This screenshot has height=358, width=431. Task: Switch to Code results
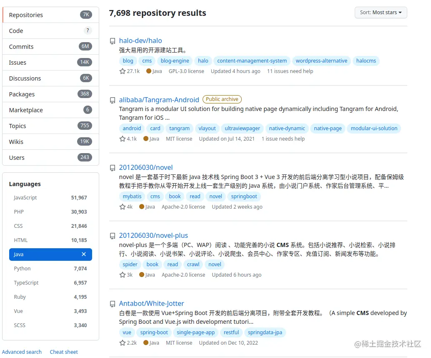(x=50, y=31)
